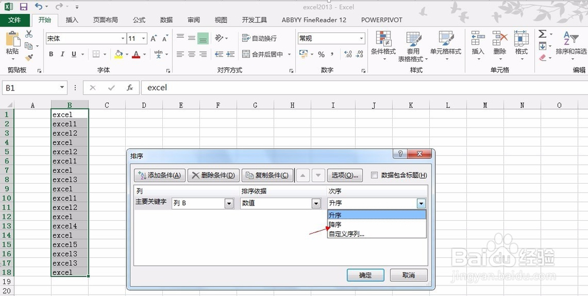
Task: Align cell text to the left
Action: (x=181, y=54)
